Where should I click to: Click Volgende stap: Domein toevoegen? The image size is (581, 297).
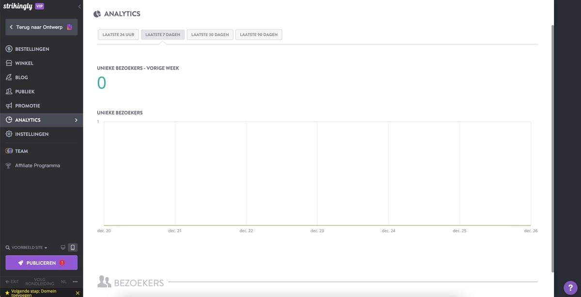coord(34,293)
